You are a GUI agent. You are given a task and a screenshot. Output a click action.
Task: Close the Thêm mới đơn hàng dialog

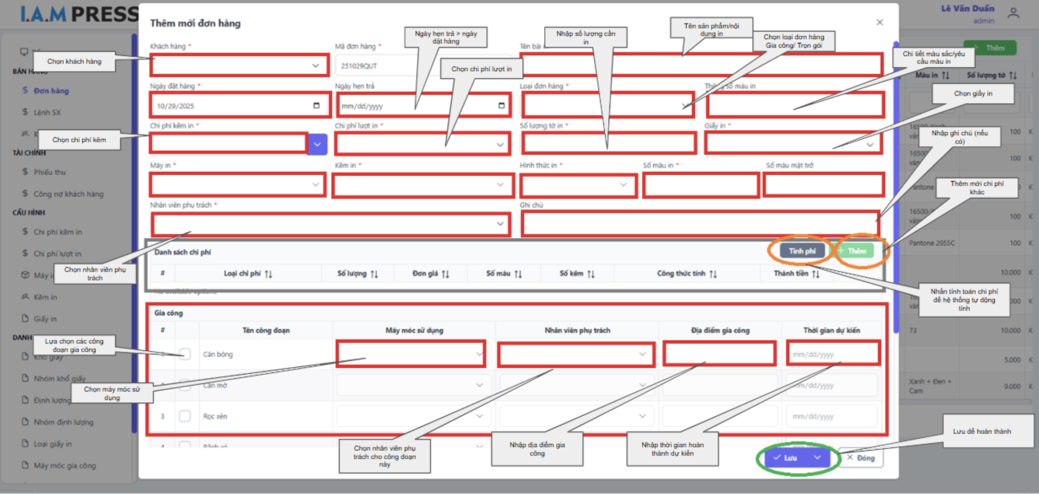coord(880,22)
